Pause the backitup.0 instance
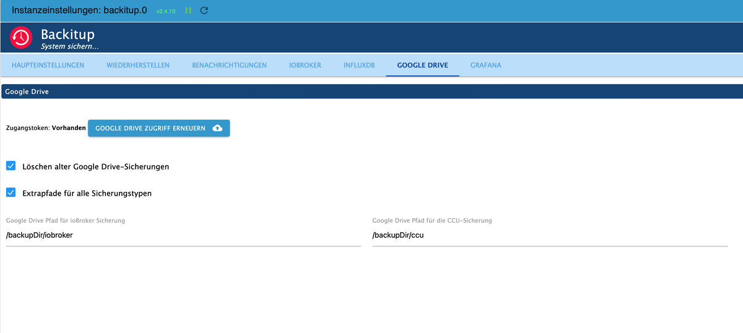Screen dimensions: 743x333 (188, 11)
